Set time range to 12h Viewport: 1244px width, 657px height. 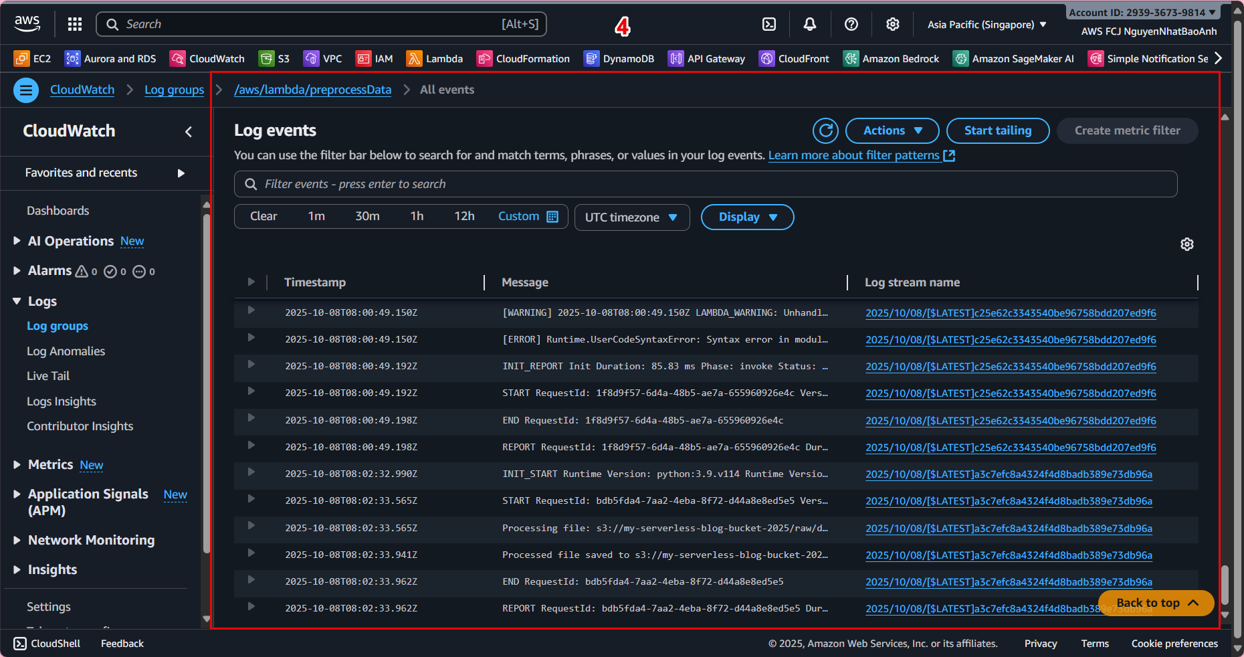[x=464, y=216]
